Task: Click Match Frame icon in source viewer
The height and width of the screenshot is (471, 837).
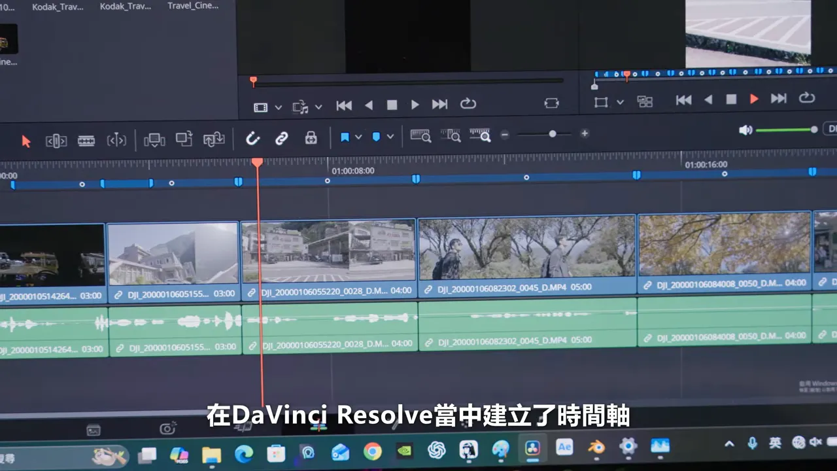Action: (x=551, y=103)
